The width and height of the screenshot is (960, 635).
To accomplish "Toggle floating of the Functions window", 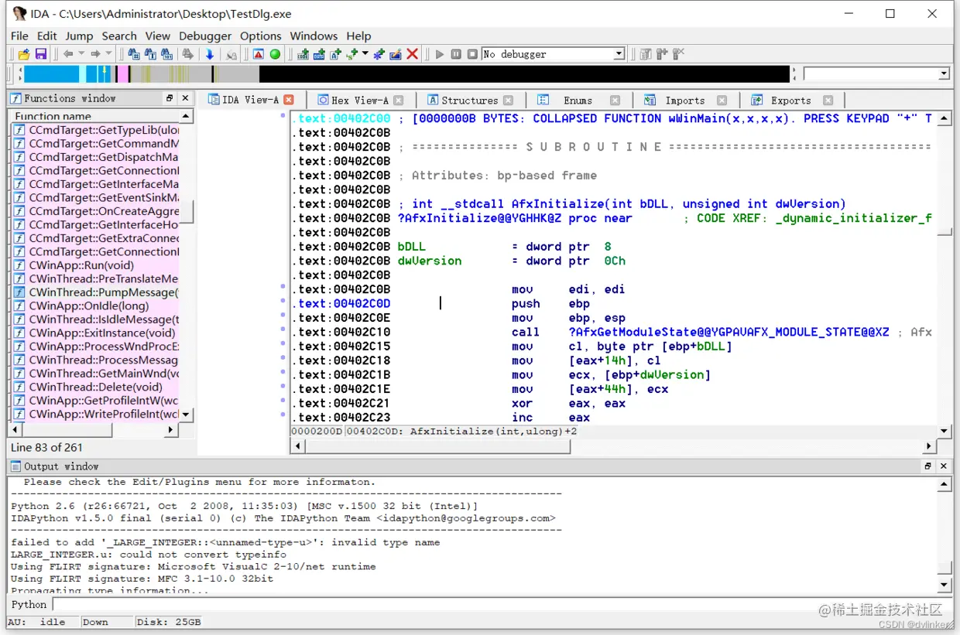I will coord(170,98).
